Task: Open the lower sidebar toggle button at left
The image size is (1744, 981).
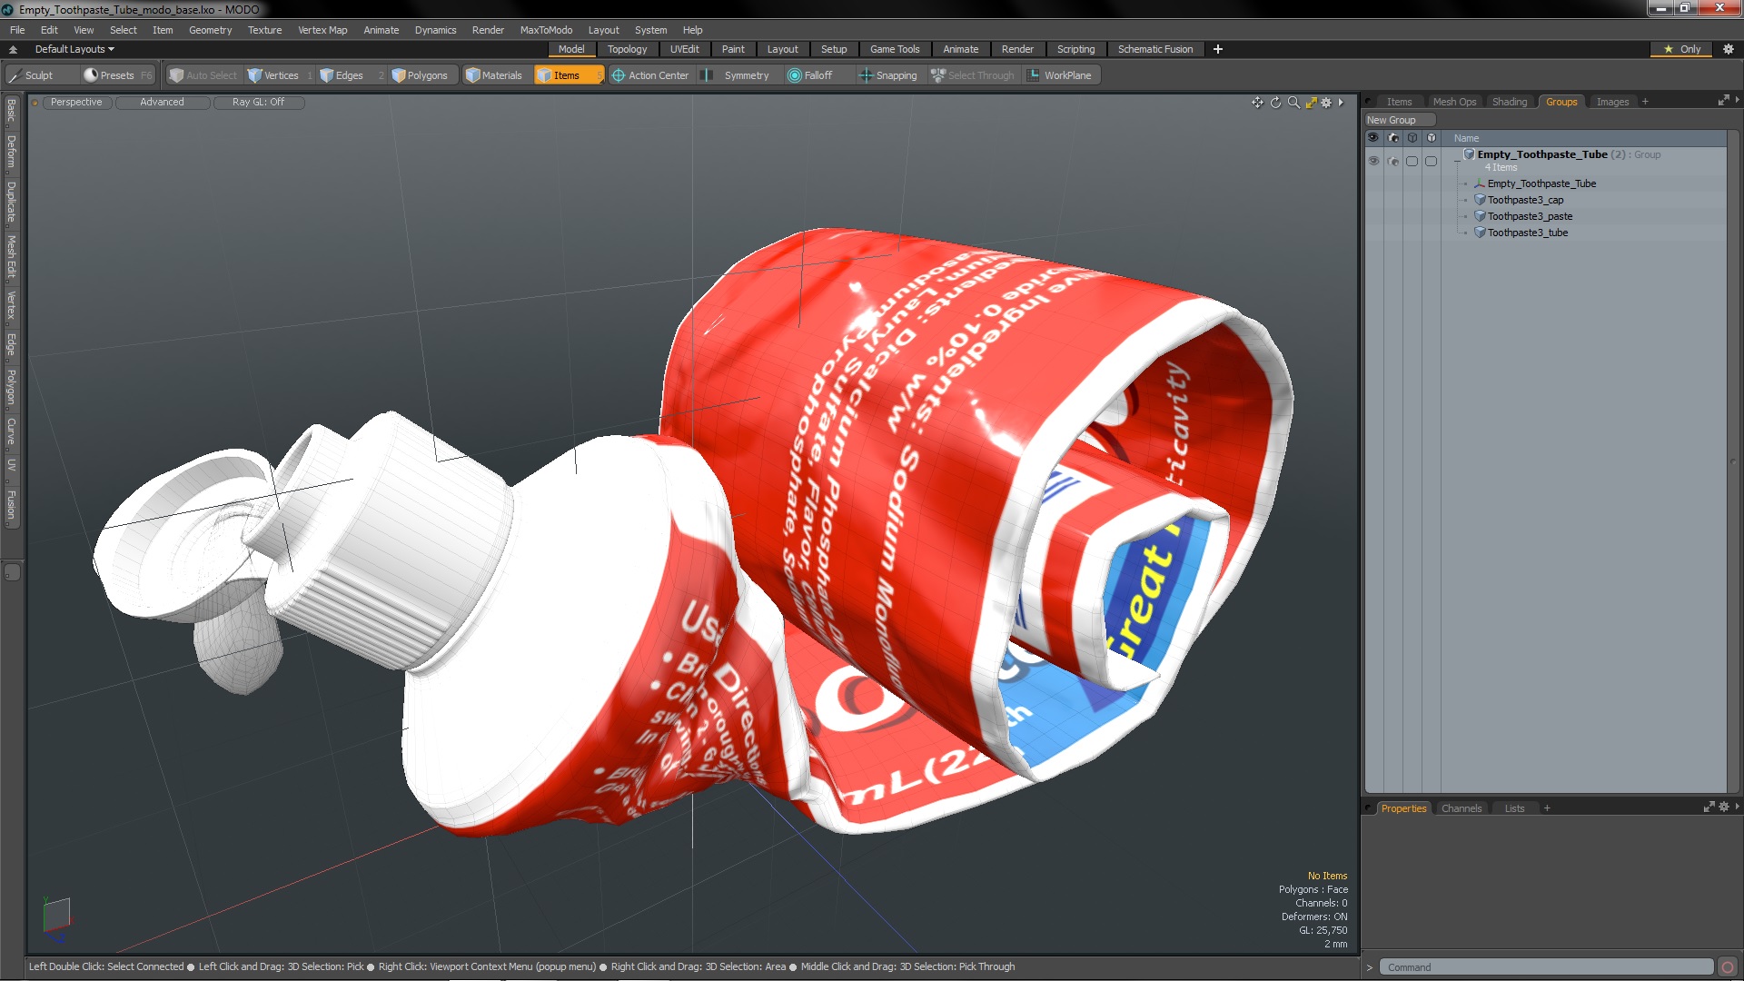Action: 12,572
